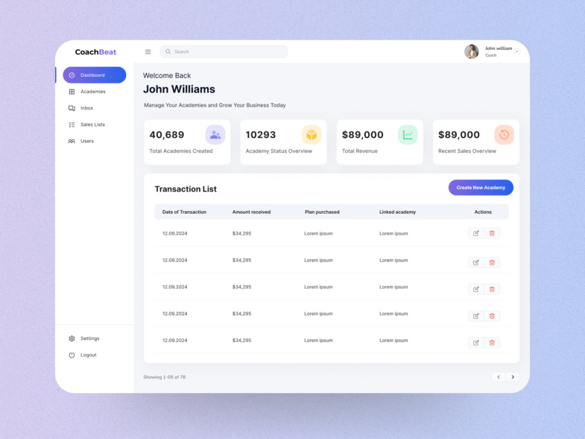This screenshot has width=585, height=439.
Task: Click the Amount received column header
Action: point(252,212)
